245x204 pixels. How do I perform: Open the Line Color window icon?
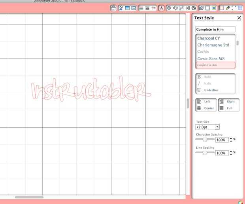(x=141, y=8)
